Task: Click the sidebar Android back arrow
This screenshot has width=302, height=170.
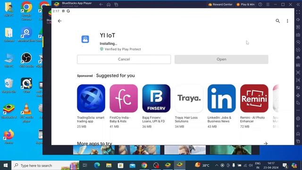Action: coord(298,126)
